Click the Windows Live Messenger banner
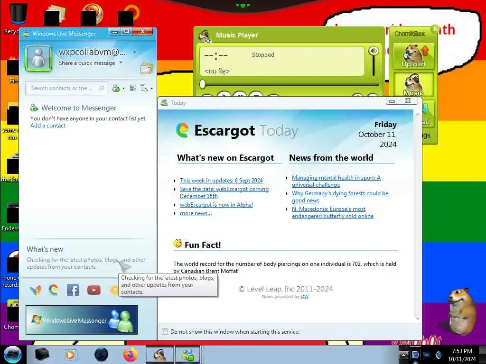Viewport: 486px width, 364px height. [x=82, y=320]
